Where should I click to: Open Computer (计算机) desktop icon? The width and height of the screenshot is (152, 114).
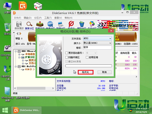tap(7, 8)
